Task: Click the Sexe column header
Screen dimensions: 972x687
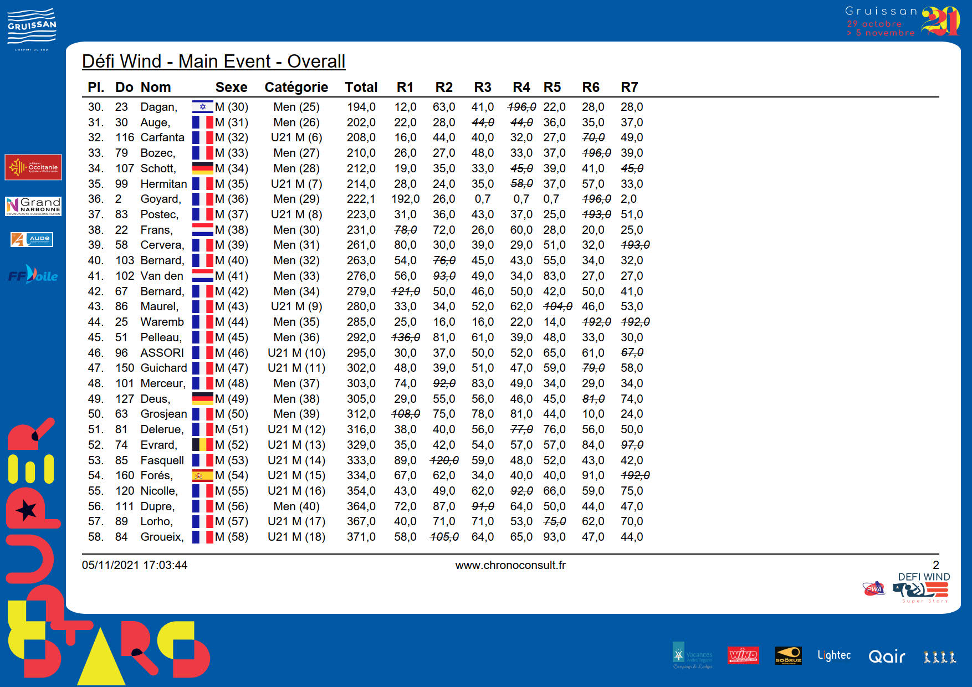Action: (231, 87)
